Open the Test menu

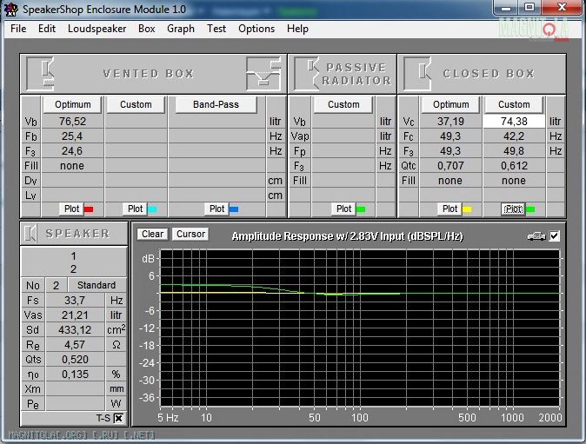216,29
